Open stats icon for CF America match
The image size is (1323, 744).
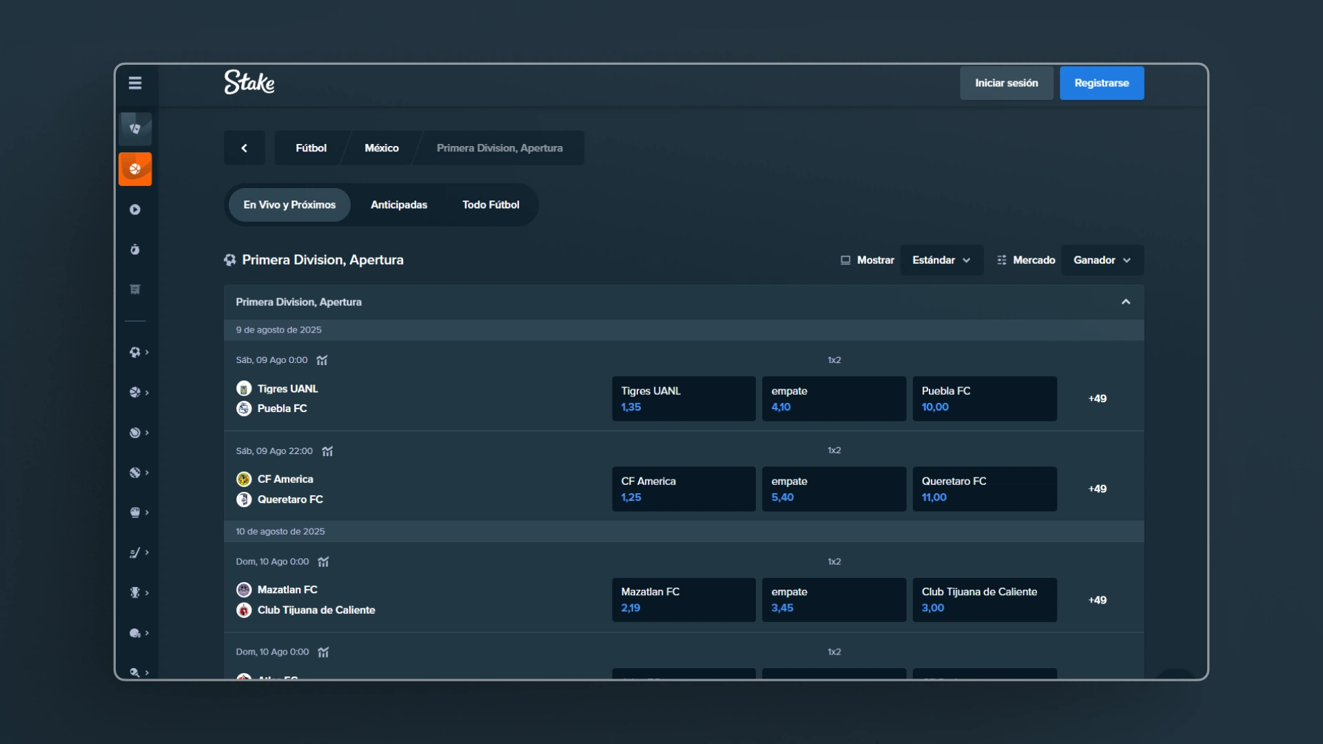327,451
